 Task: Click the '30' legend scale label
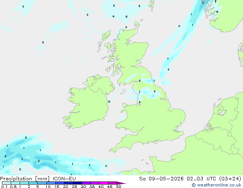[x=83, y=186]
